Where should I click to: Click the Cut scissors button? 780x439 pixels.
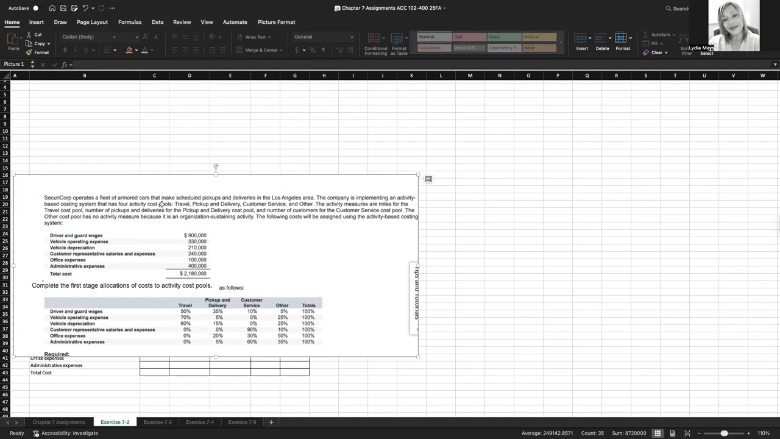pyautogui.click(x=34, y=35)
